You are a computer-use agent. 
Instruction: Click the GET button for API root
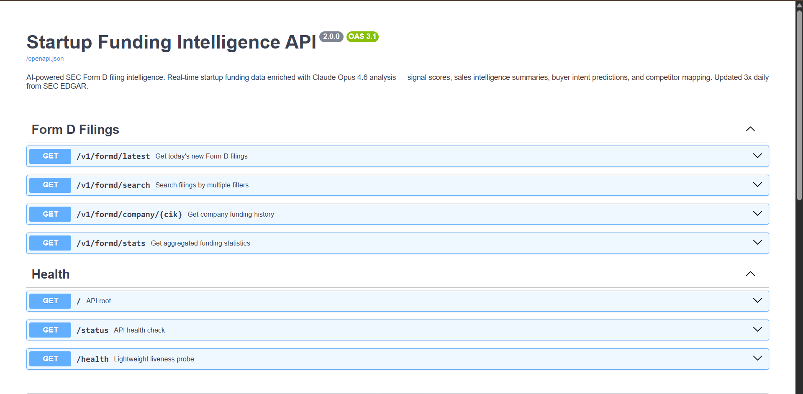click(50, 301)
